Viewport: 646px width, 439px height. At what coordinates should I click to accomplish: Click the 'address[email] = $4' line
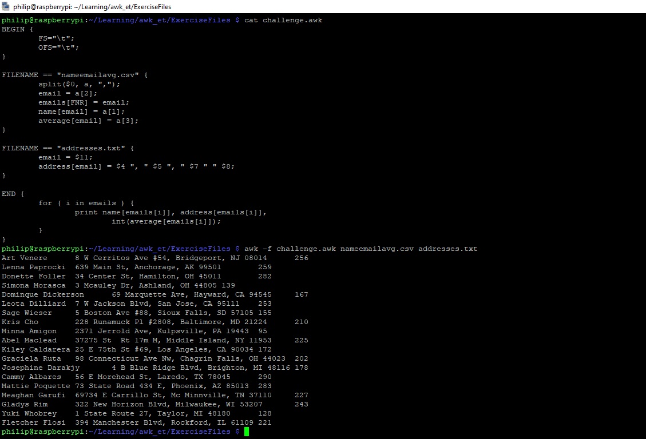tap(136, 166)
